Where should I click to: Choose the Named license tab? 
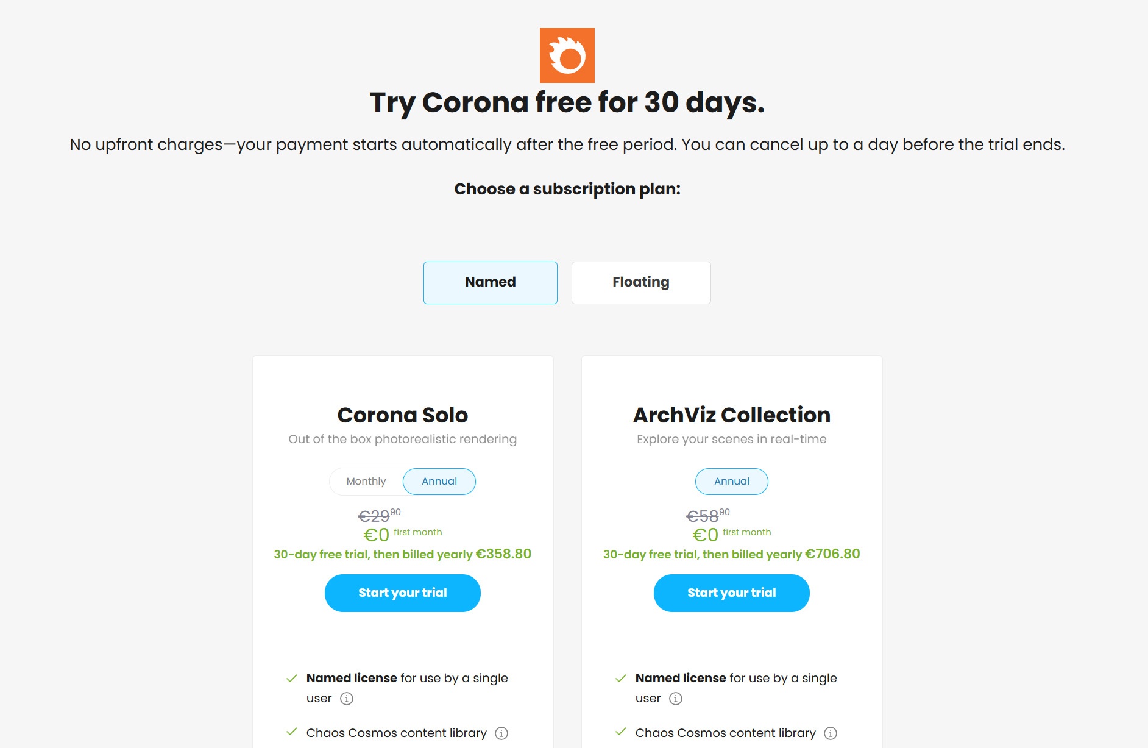(x=491, y=283)
